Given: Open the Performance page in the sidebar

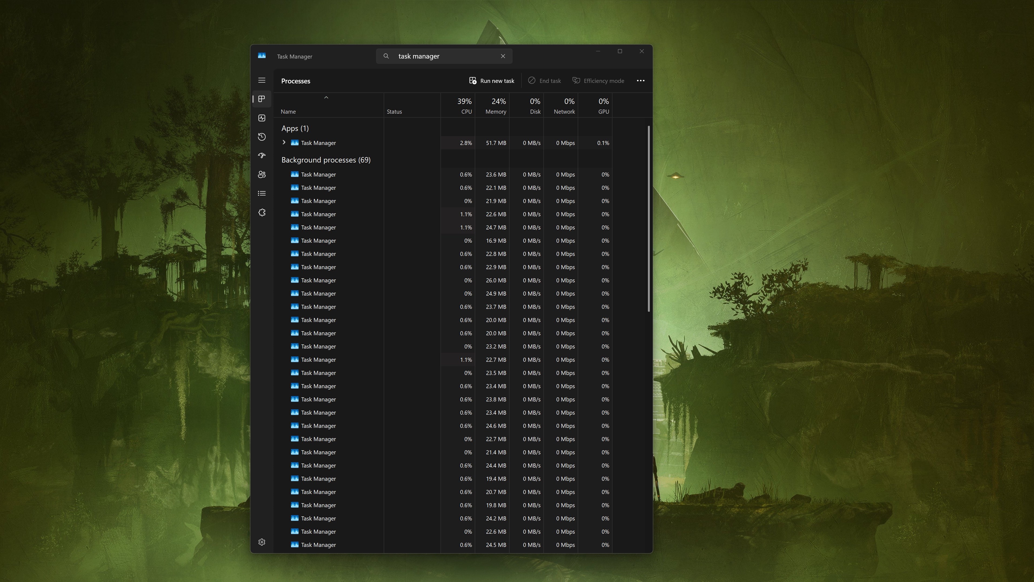Looking at the screenshot, I should coord(262,118).
